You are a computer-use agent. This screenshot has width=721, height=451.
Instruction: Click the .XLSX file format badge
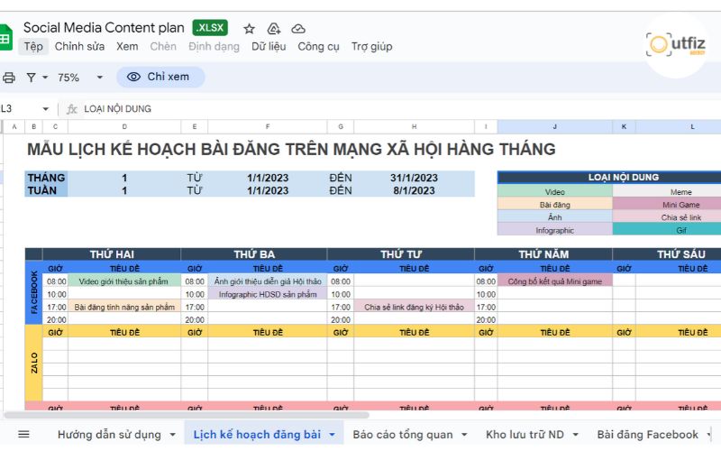(210, 28)
